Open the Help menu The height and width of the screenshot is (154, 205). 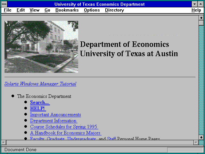pyautogui.click(x=196, y=10)
